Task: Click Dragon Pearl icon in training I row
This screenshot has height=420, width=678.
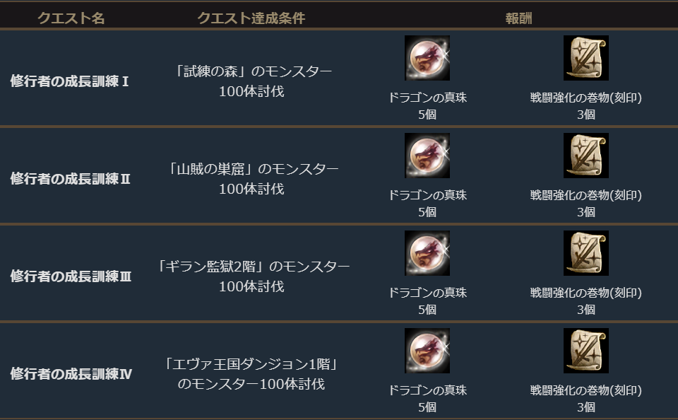Action: click(x=427, y=58)
